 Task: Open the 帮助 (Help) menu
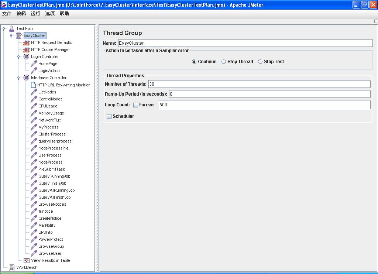pyautogui.click(x=64, y=14)
